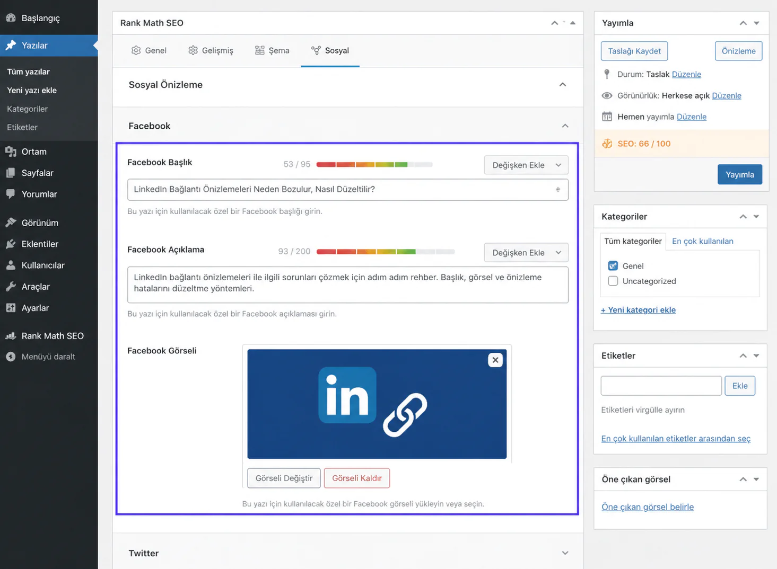Switch to the Gelişmiş tab

pos(211,50)
